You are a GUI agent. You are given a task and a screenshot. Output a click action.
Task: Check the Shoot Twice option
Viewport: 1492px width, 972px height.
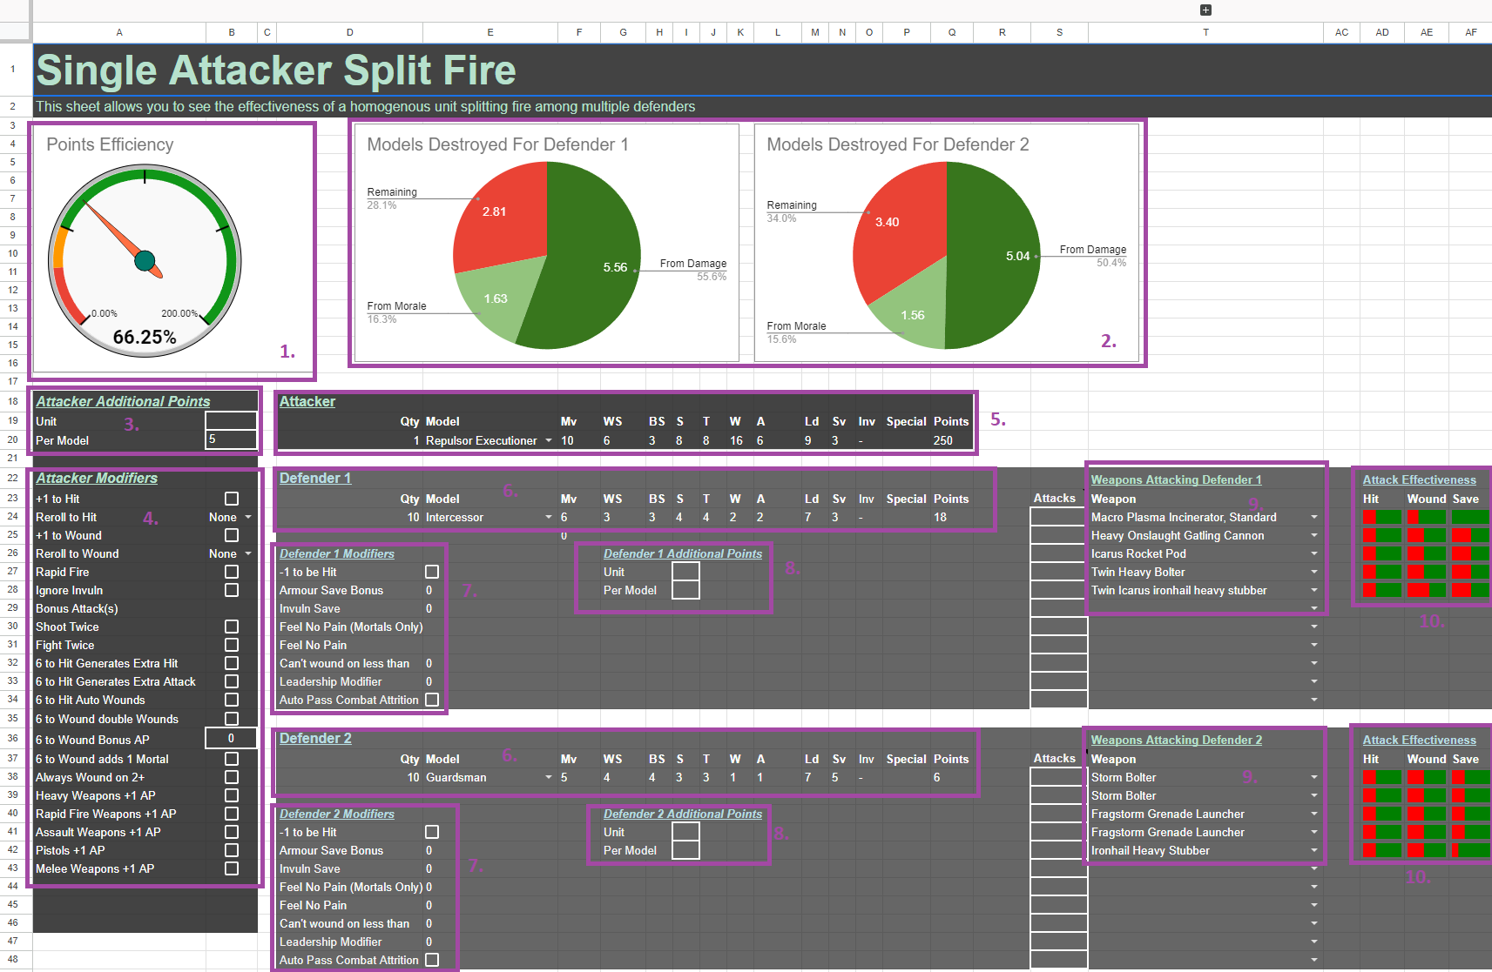[232, 627]
